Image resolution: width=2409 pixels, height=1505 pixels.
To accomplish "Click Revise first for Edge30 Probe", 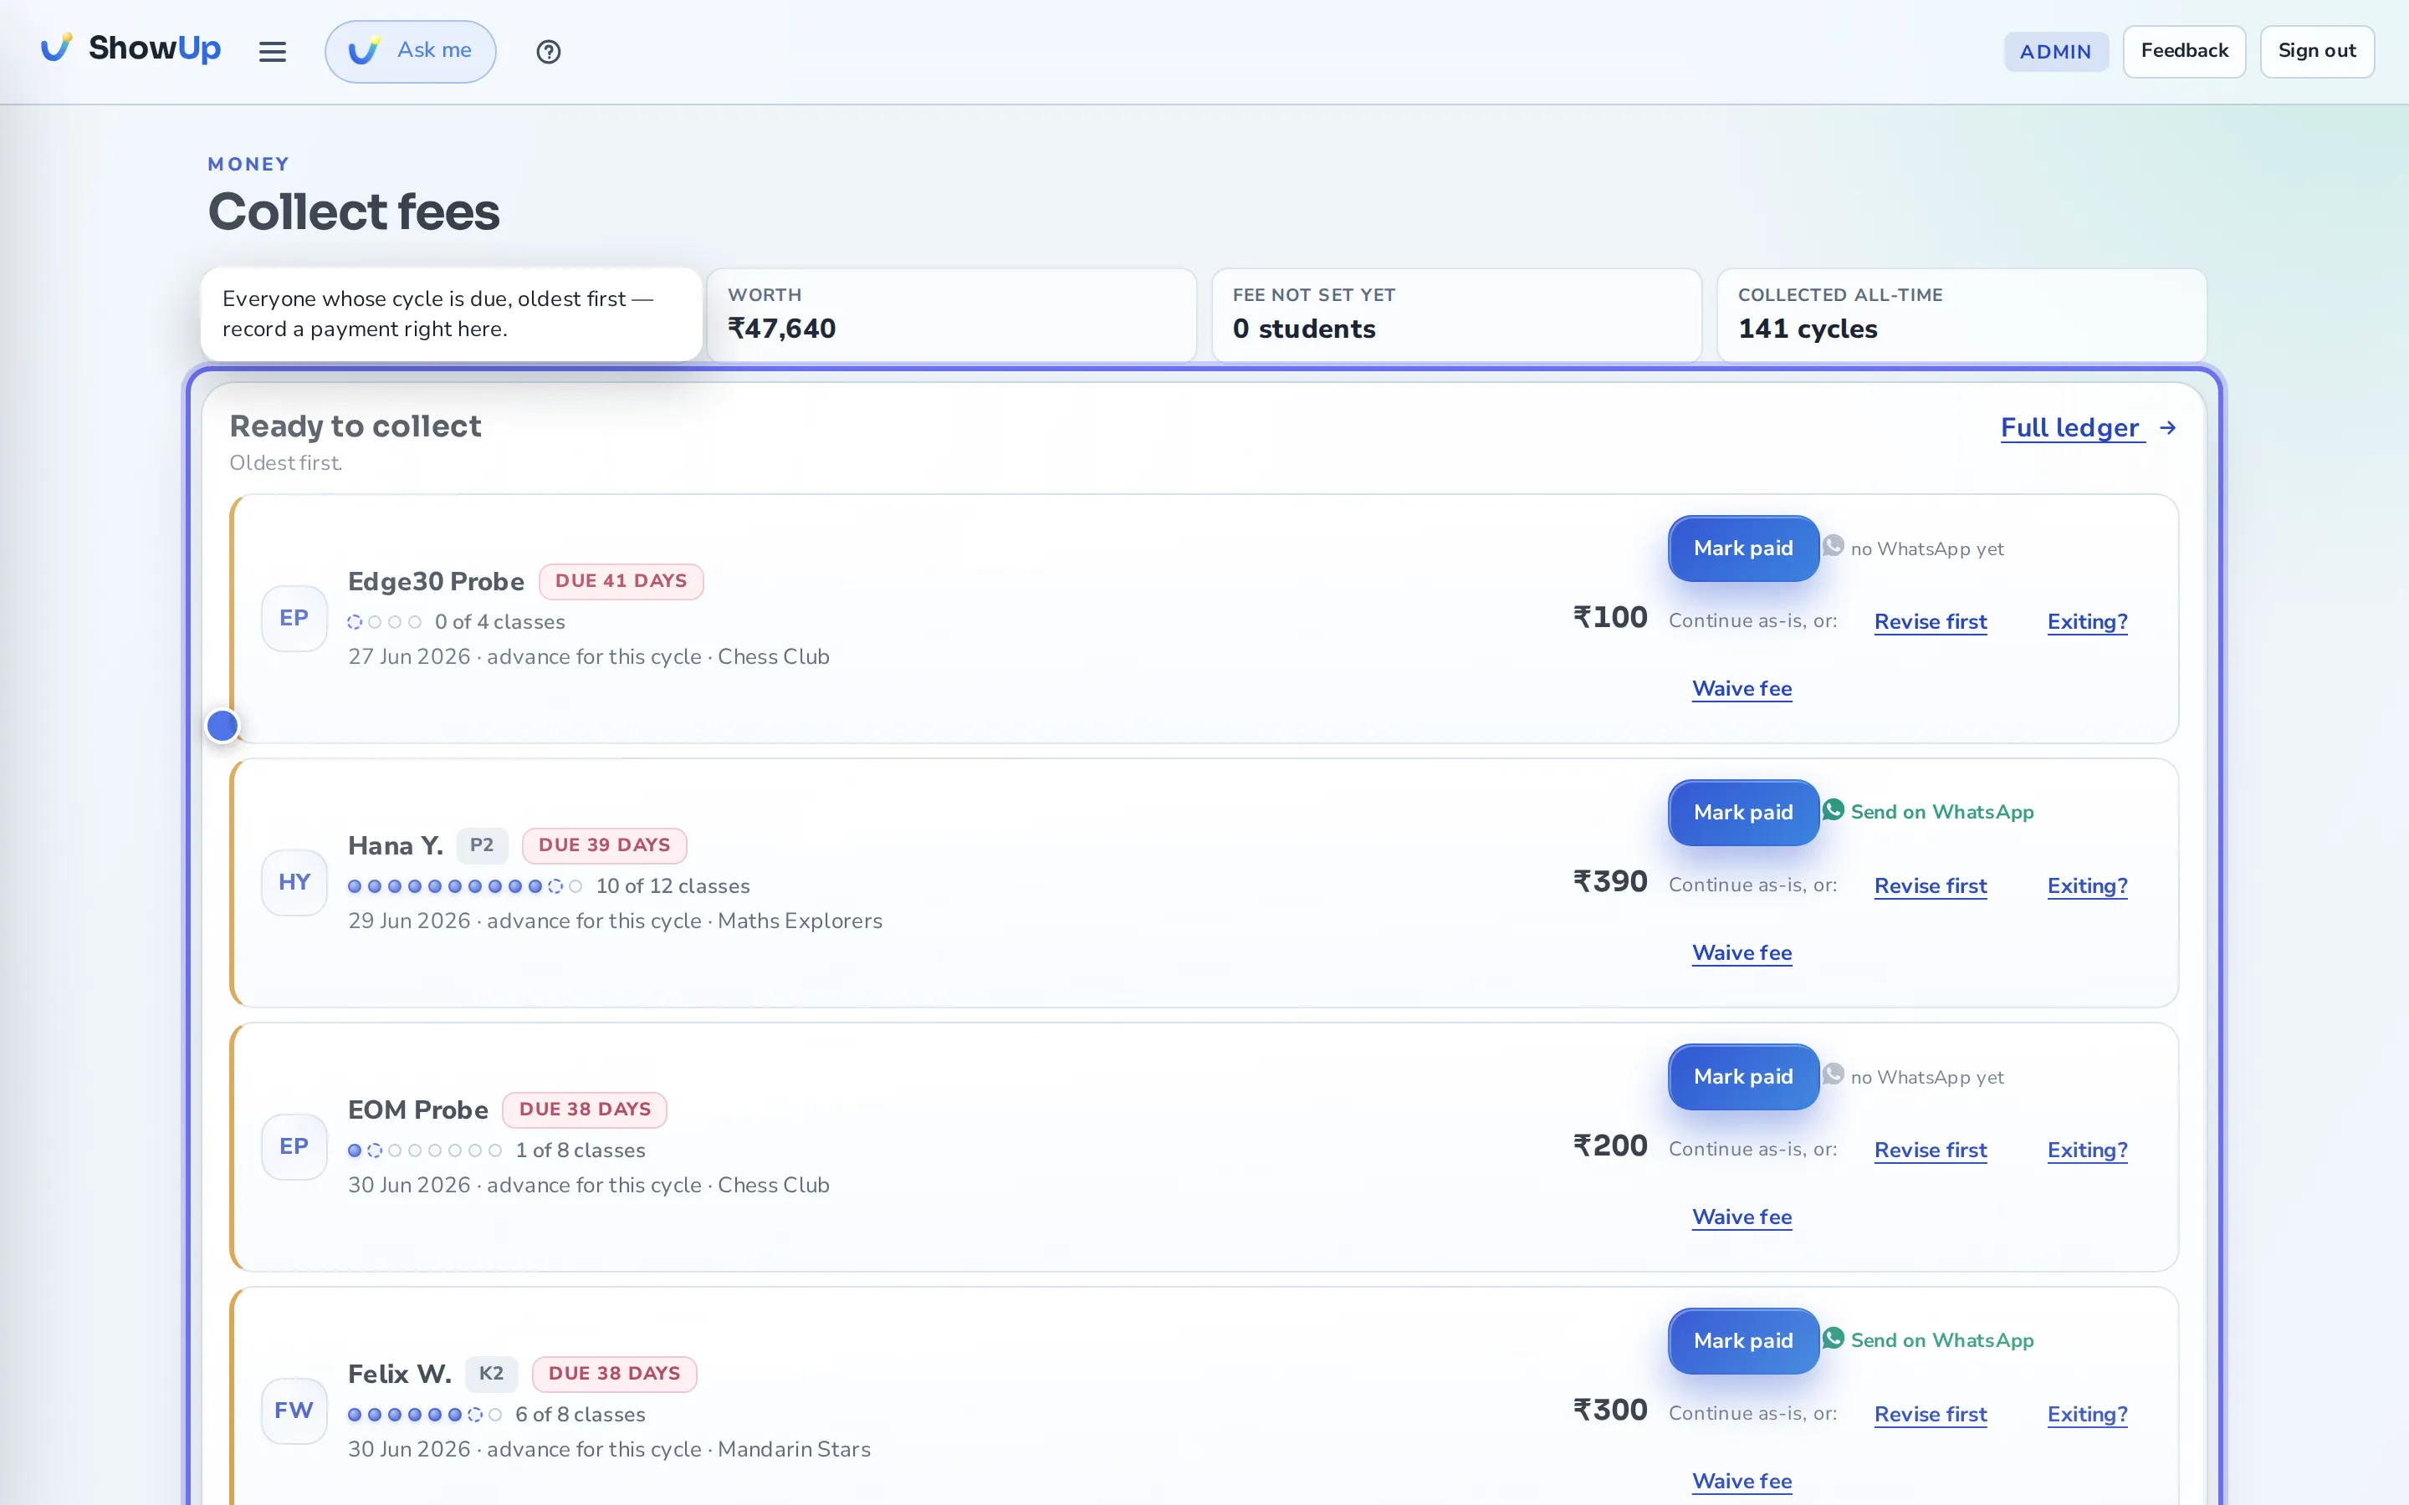I will click(x=1931, y=622).
